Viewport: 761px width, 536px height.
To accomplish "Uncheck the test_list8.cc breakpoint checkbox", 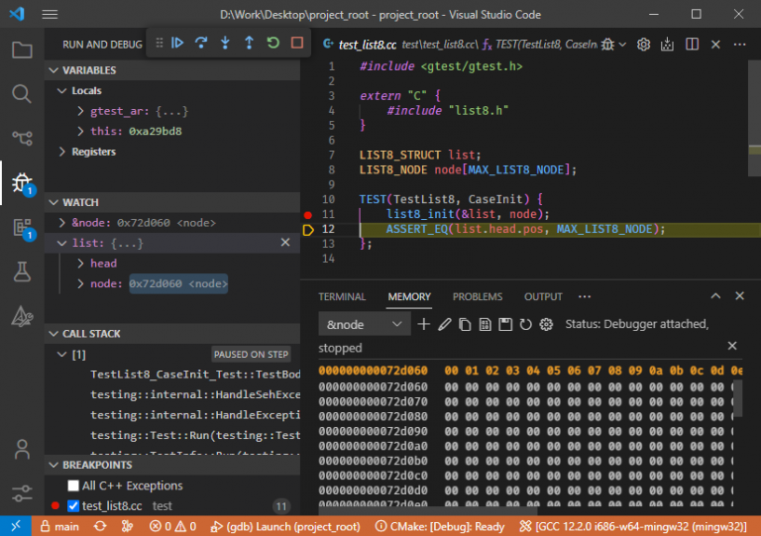I will coord(73,505).
